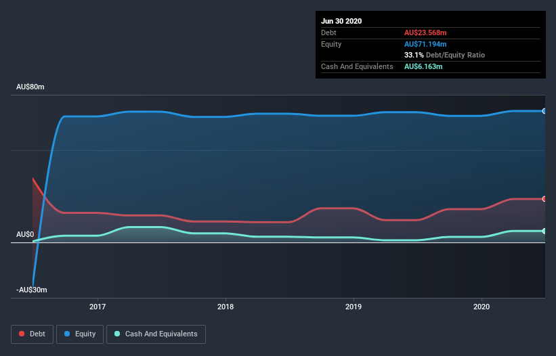556x356 pixels.
Task: Click the Debt row label in tooltip
Action: tap(328, 32)
